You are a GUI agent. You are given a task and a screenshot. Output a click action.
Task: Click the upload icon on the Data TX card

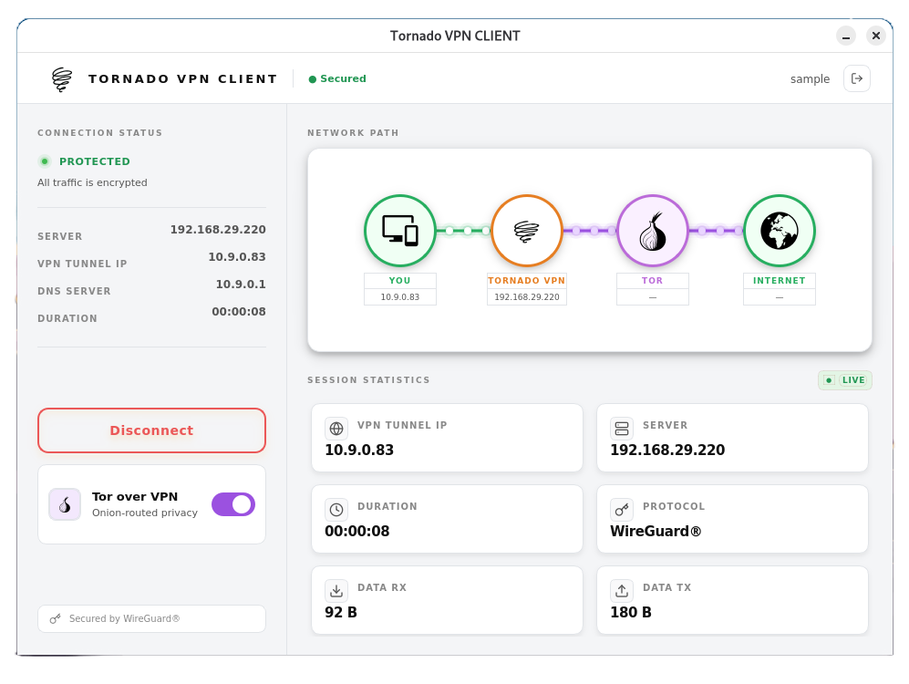622,590
